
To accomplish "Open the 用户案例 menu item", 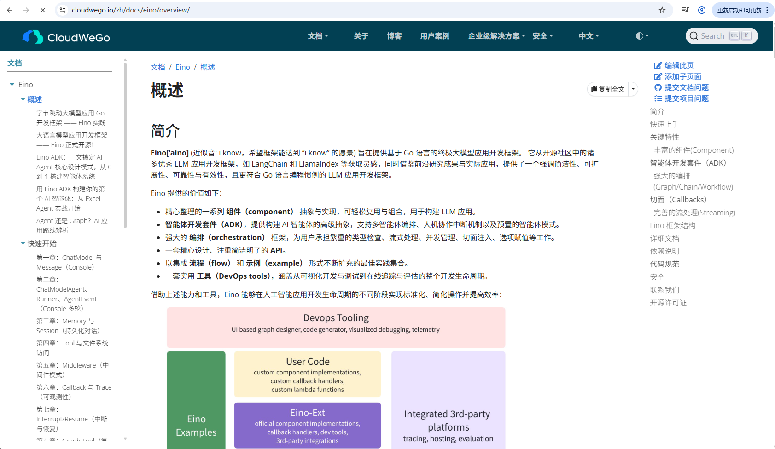I will click(x=435, y=36).
